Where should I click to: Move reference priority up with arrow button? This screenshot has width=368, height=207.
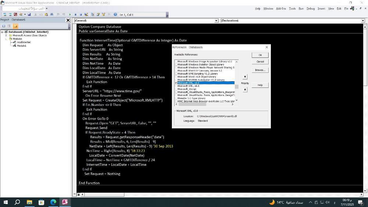245,77
